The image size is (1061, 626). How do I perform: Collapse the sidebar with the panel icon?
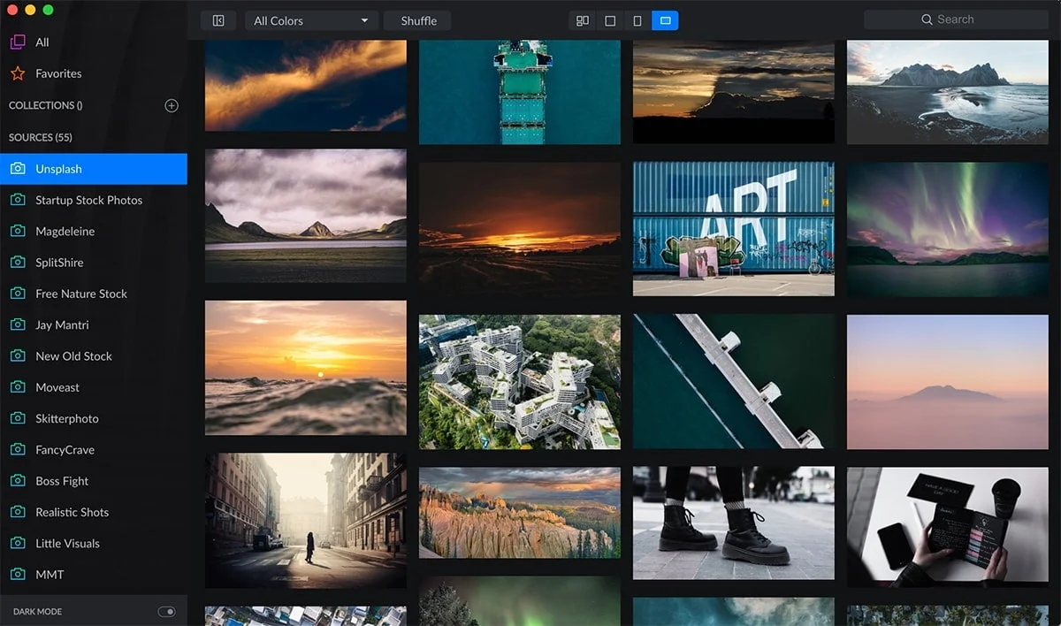coord(218,20)
